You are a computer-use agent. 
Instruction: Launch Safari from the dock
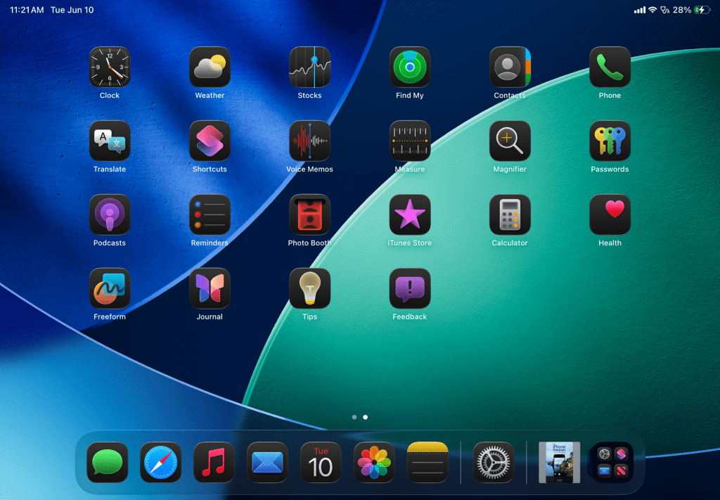(x=160, y=462)
